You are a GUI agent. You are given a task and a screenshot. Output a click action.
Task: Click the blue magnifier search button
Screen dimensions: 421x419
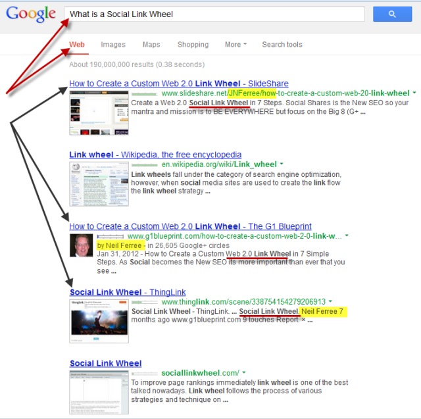point(392,14)
